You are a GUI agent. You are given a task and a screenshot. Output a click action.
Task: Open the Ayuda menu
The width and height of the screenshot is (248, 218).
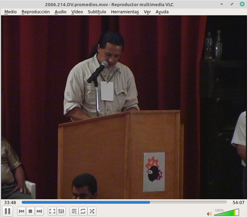162,12
